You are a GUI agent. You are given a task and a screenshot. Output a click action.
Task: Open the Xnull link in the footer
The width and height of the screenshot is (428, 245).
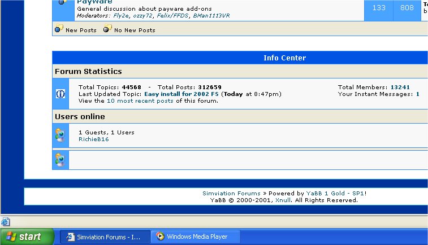click(283, 200)
